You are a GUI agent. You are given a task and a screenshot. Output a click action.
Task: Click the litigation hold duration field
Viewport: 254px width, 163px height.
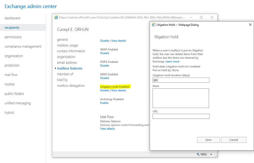tap(181, 80)
